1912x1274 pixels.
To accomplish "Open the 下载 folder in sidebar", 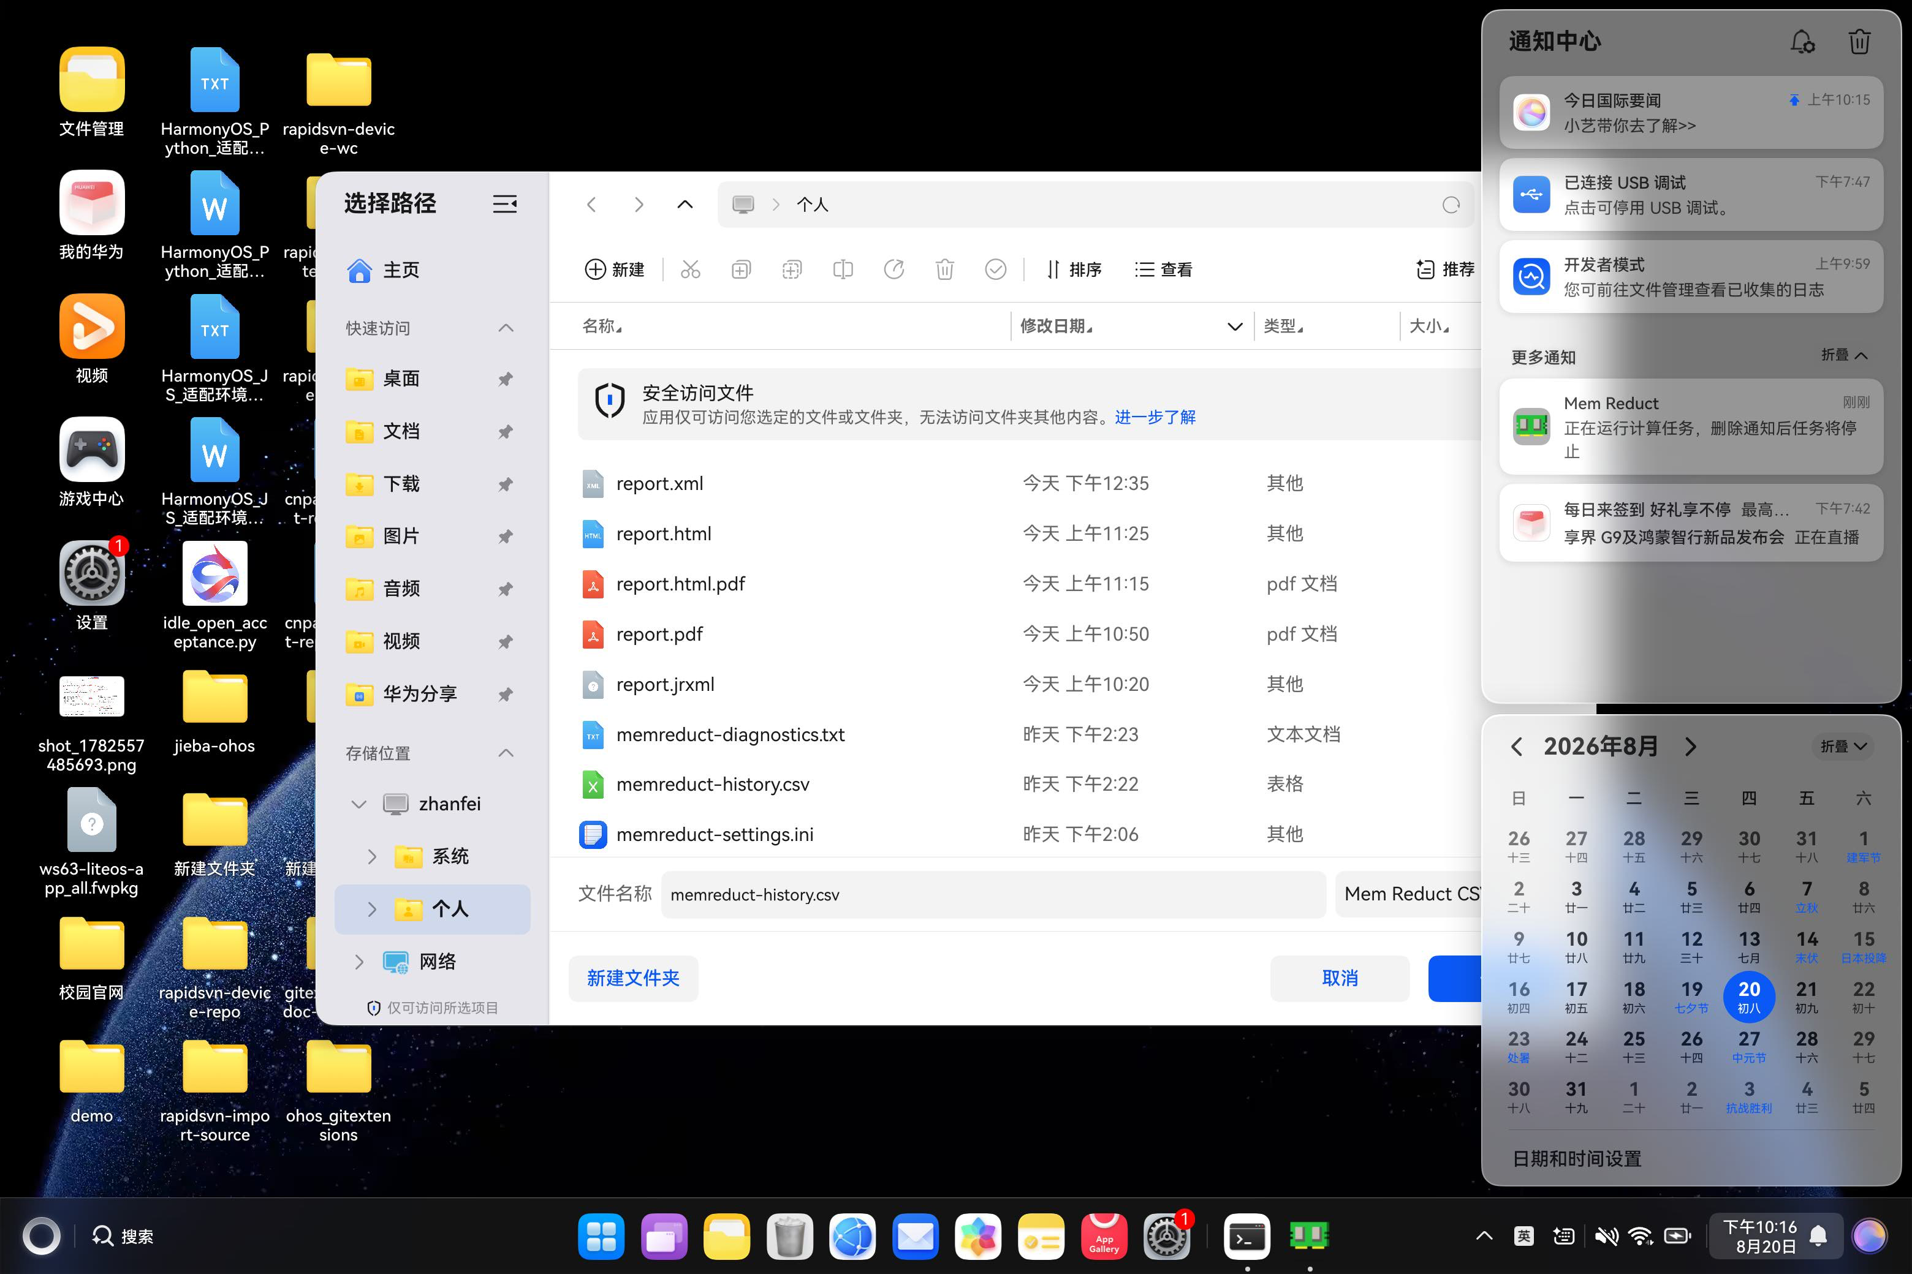I will 433,484.
